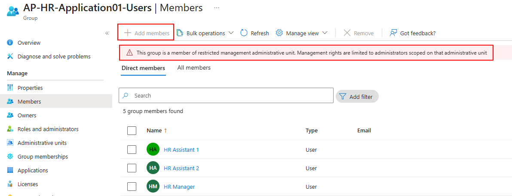Screen dimensions: 512x196
Task: Click the '5 group members found' text
Action: click(x=153, y=111)
